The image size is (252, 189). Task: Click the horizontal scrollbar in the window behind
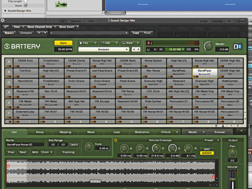click(115, 13)
